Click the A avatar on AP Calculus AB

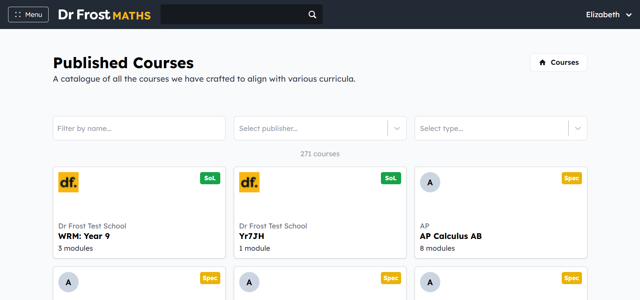430,182
